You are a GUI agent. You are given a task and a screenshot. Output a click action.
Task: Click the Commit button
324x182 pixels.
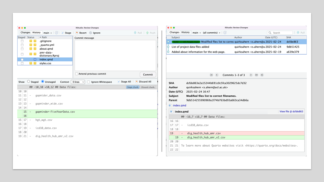click(x=148, y=74)
